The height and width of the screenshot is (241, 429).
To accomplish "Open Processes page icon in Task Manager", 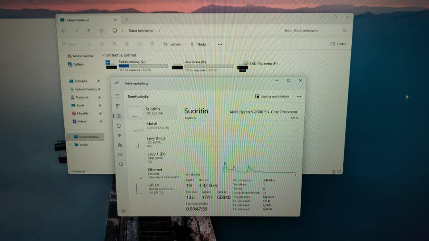I will [118, 106].
